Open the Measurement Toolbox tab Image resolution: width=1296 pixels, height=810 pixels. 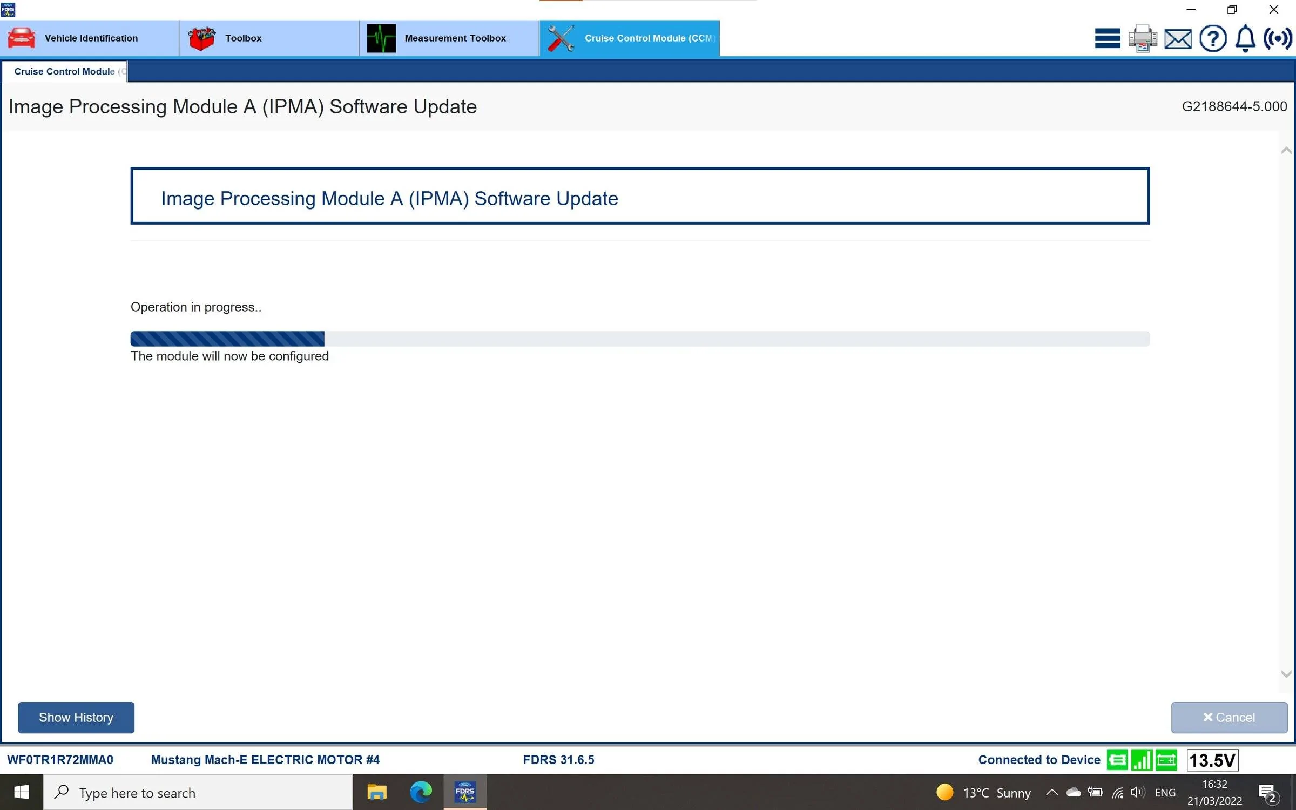point(449,38)
